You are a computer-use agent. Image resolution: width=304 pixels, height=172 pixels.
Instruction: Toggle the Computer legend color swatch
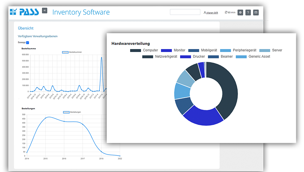135,50
